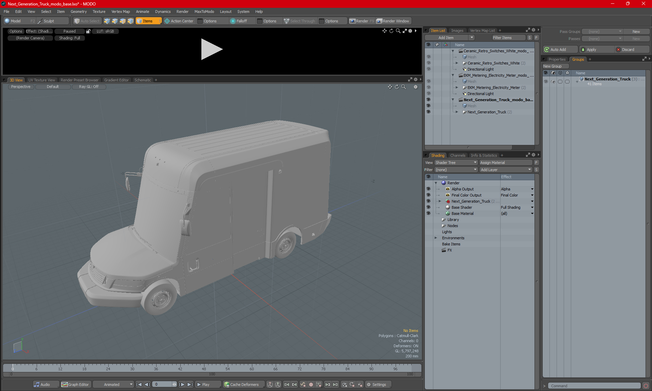Collapse Next_Generation_Truck_modo_base scene
Image resolution: width=652 pixels, height=391 pixels.
453,100
